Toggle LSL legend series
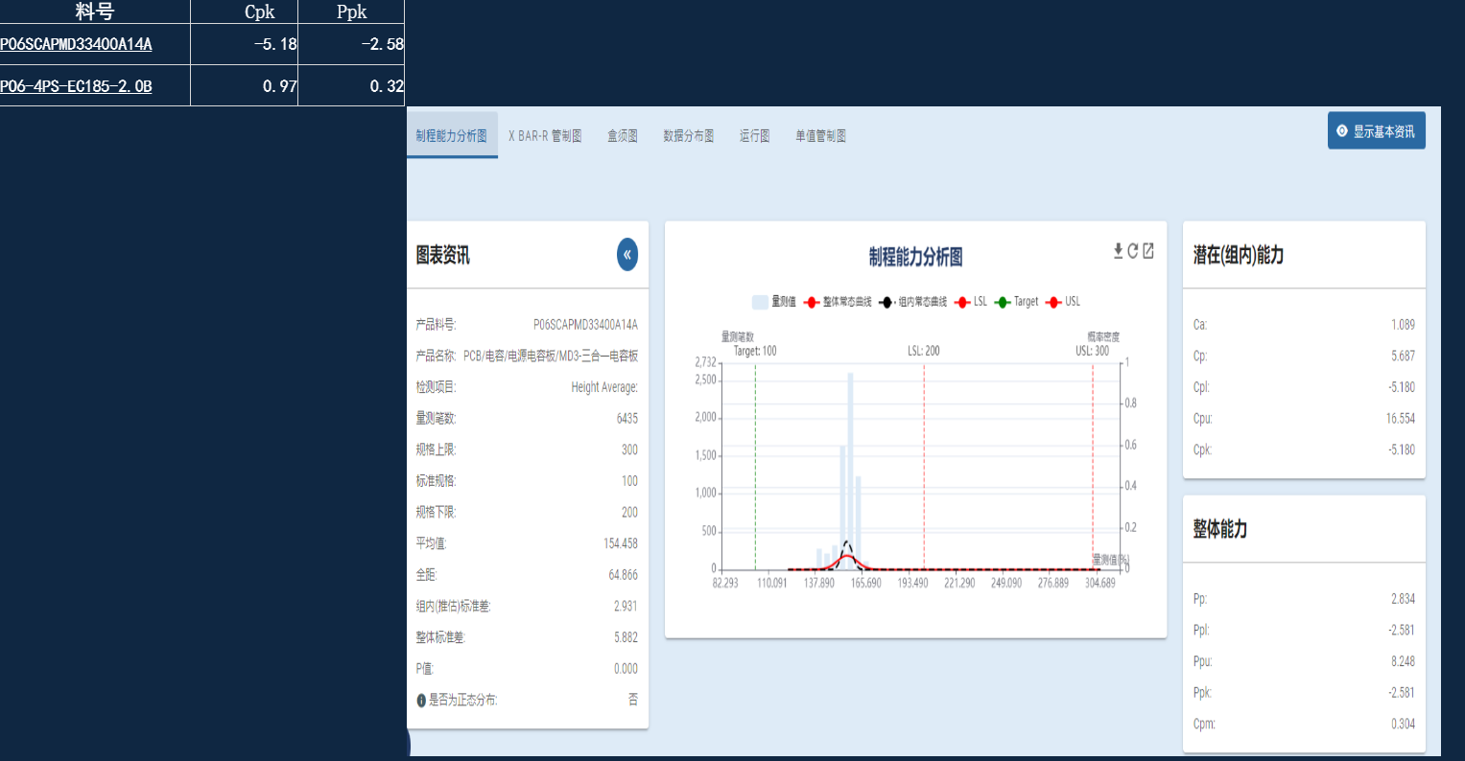1465x761 pixels. (x=971, y=302)
